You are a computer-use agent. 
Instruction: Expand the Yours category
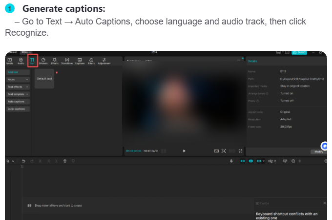click(x=18, y=80)
